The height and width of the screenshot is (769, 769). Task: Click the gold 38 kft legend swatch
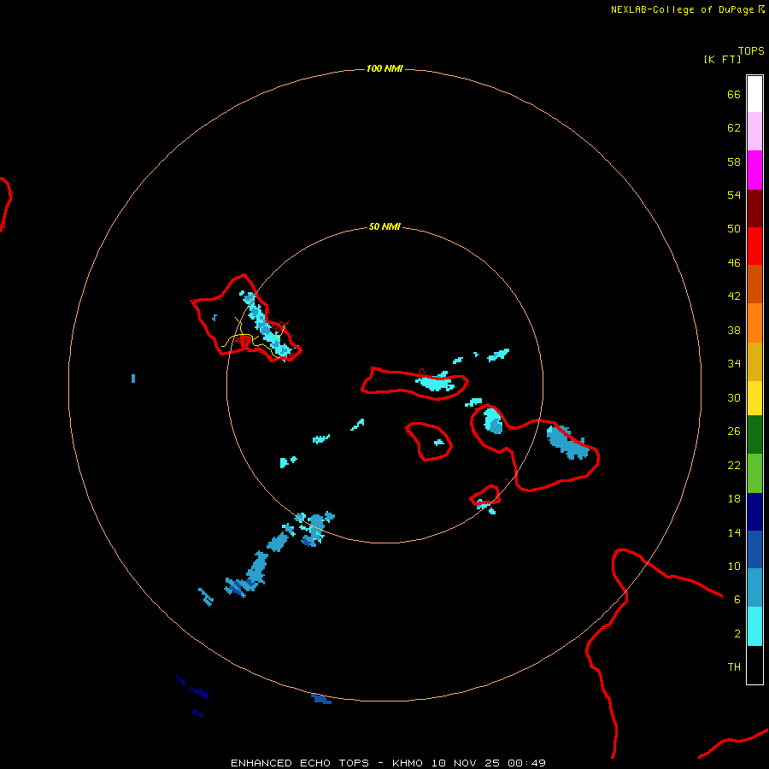pyautogui.click(x=754, y=361)
